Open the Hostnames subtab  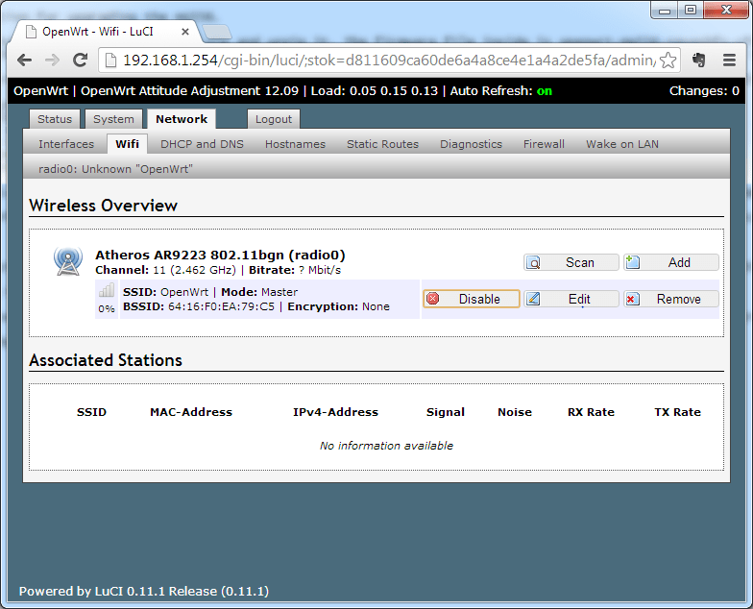point(296,144)
